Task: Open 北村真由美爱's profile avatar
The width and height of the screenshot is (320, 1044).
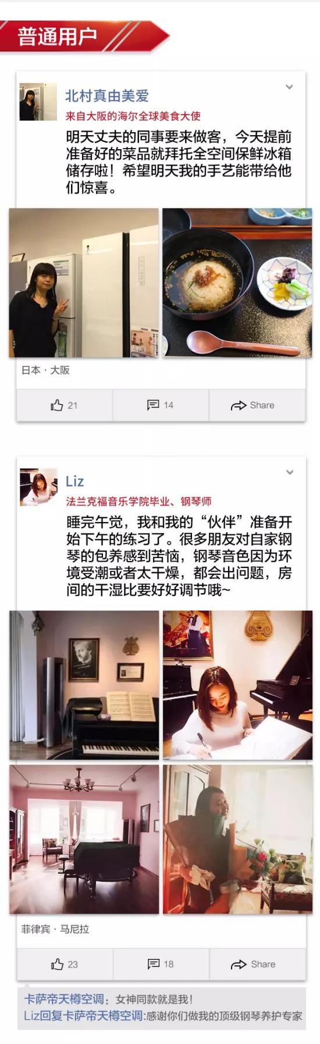Action: tap(38, 102)
